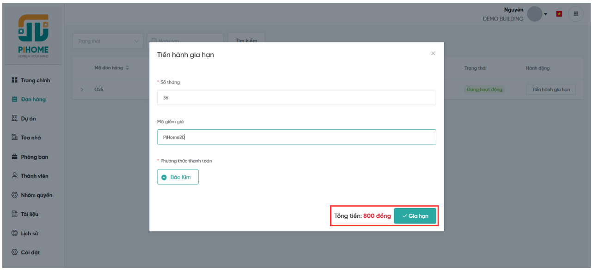Click the Dự án building icon
593x270 pixels.
point(14,119)
